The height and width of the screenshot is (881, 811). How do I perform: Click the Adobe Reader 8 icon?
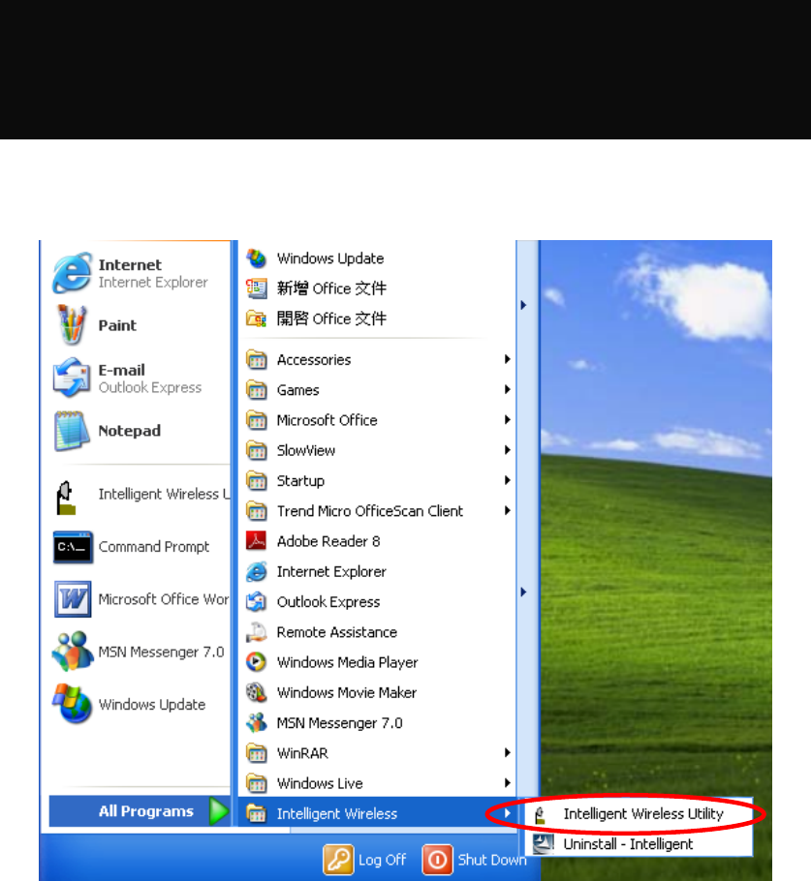tap(257, 541)
